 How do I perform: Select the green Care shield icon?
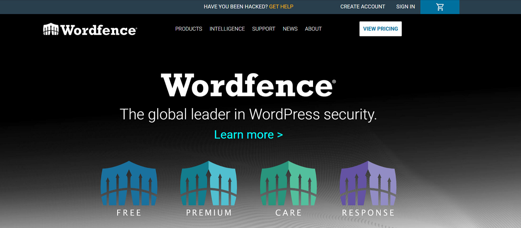(288, 183)
